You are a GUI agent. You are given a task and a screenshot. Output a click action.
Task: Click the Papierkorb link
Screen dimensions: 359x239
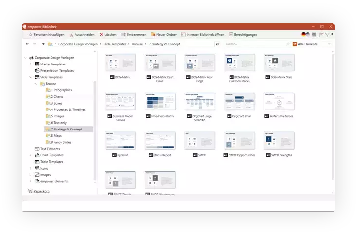click(41, 191)
